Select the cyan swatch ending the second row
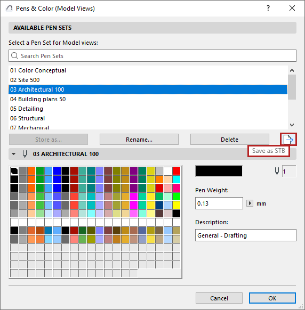305x310 pixels. 176,180
